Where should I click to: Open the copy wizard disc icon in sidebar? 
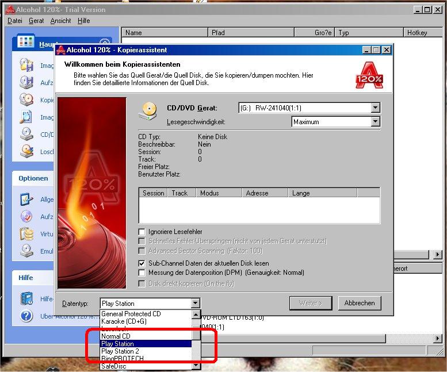pos(26,99)
